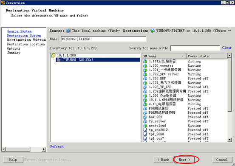Click the Help button
Screen dimensions: 235x166
click(x=13, y=160)
